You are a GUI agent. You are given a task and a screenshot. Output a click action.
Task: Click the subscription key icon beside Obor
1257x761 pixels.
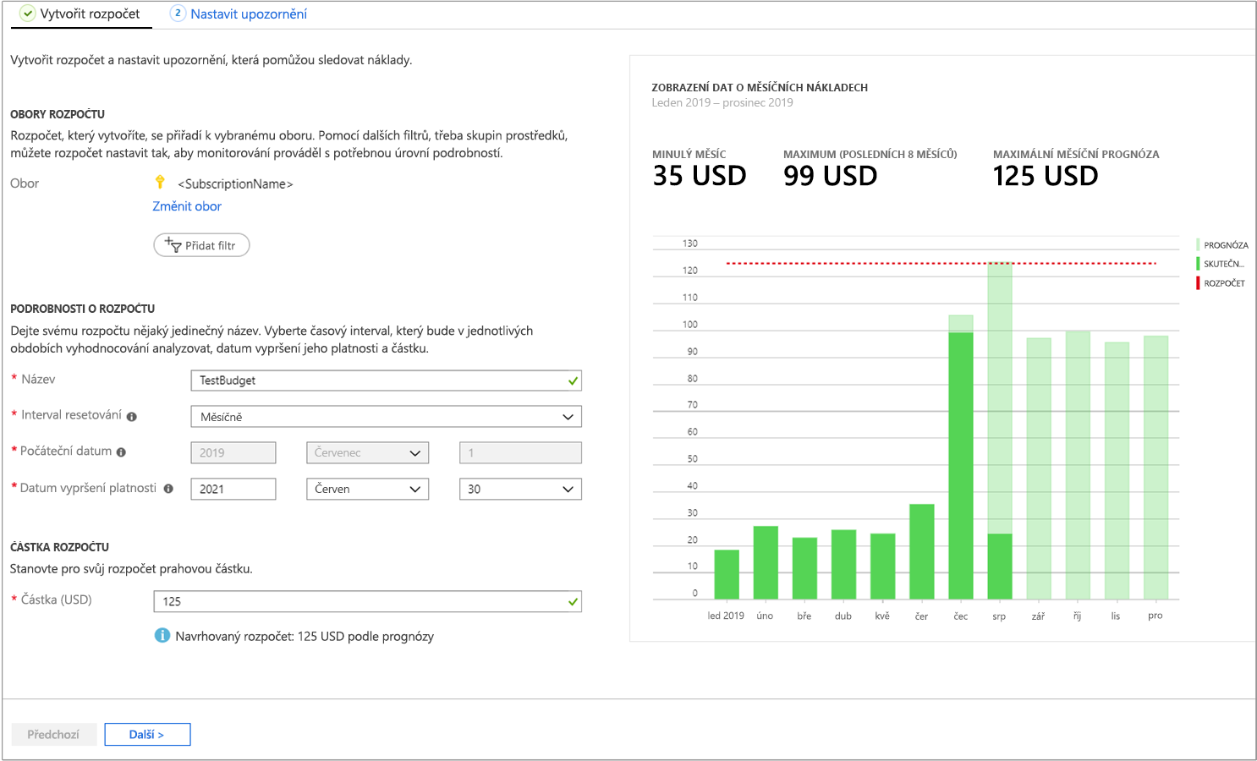tap(160, 182)
